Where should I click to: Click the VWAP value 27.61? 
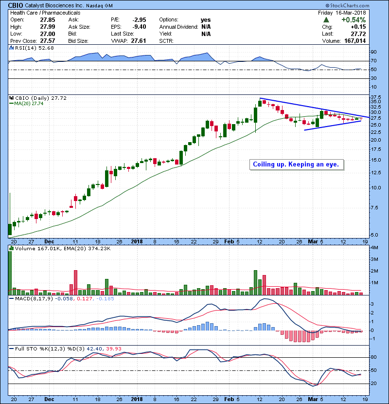click(139, 41)
